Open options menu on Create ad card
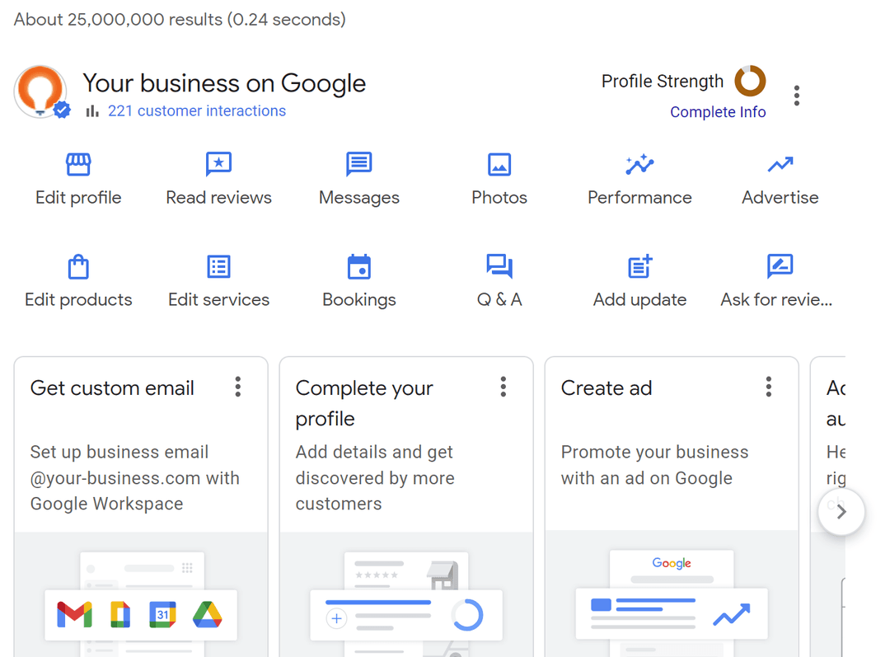Viewport: 890px width, 657px height. 769,387
